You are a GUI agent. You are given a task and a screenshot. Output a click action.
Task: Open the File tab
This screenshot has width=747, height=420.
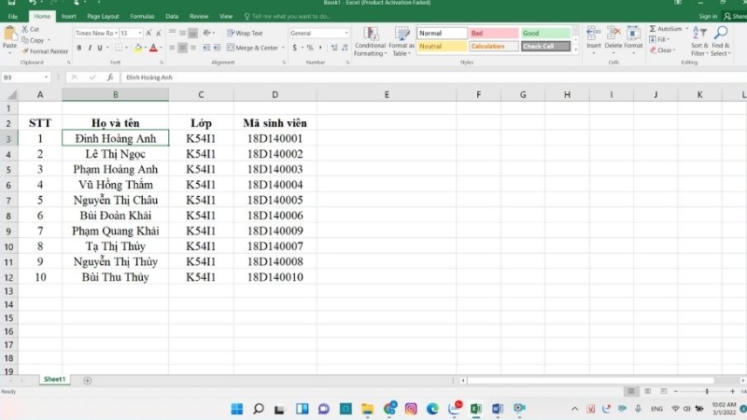coord(13,17)
